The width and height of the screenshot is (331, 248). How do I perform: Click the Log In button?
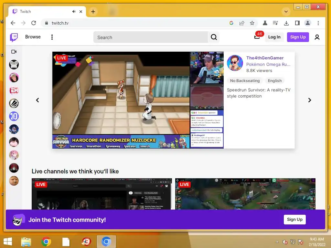point(274,37)
